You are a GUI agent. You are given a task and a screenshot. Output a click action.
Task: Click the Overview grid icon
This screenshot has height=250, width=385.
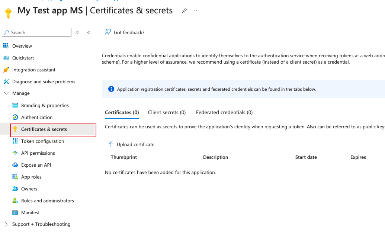[x=6, y=46]
